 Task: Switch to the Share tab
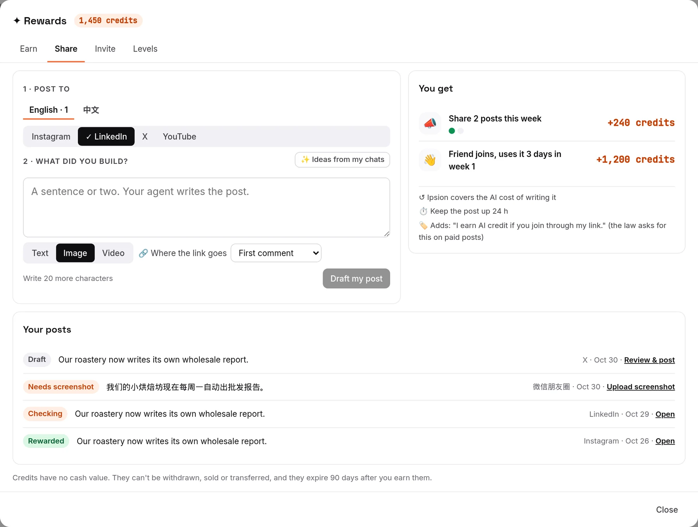tap(66, 49)
